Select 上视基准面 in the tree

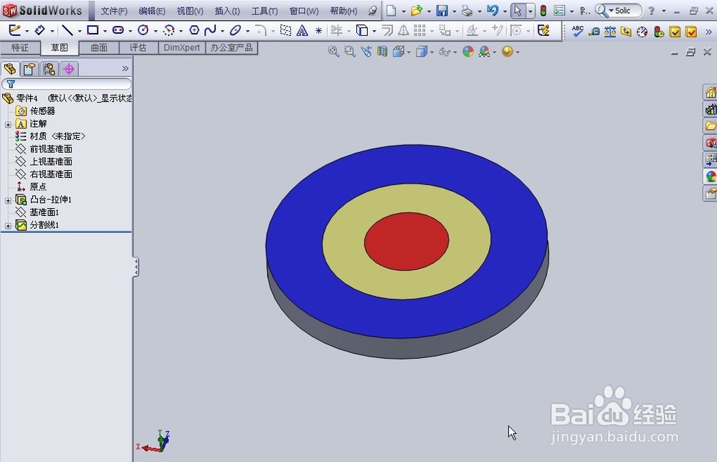51,161
